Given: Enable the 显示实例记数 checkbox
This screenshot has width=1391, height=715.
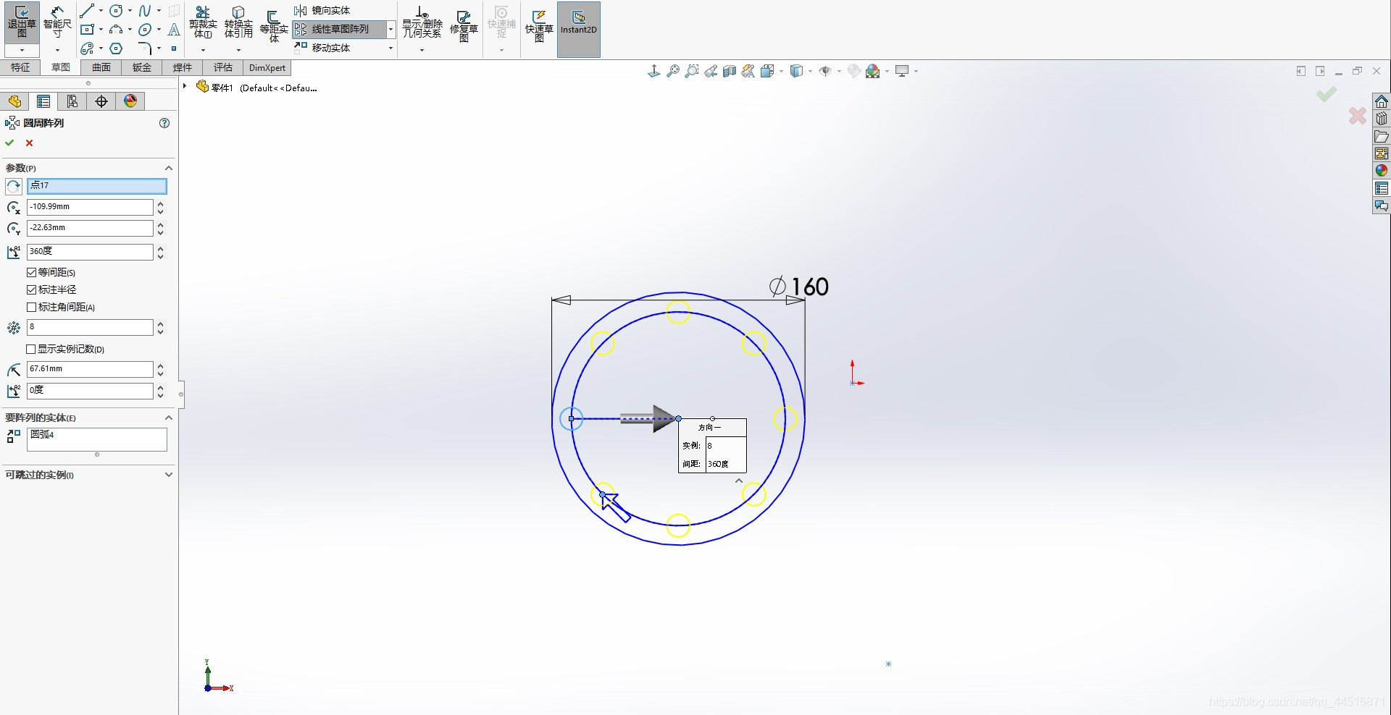Looking at the screenshot, I should (31, 349).
